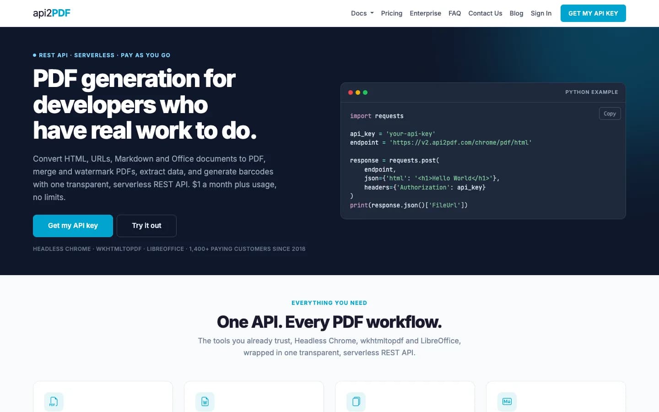
Task: Select the Markdown icon card
Action: click(556, 396)
